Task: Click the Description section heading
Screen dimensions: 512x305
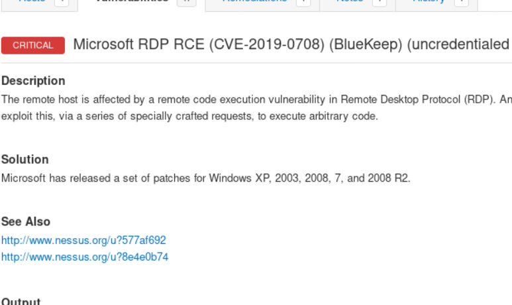Action: point(33,81)
